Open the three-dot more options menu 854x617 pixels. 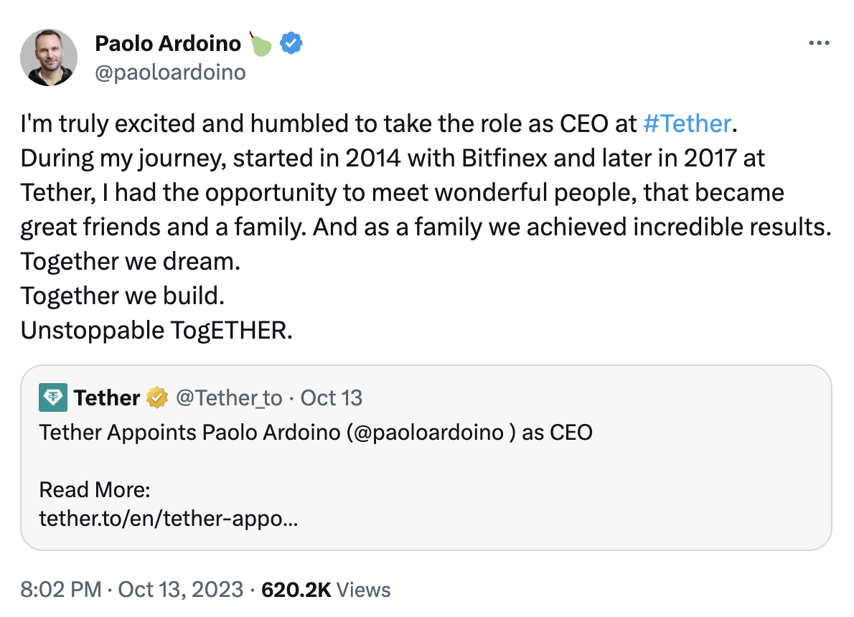819,43
